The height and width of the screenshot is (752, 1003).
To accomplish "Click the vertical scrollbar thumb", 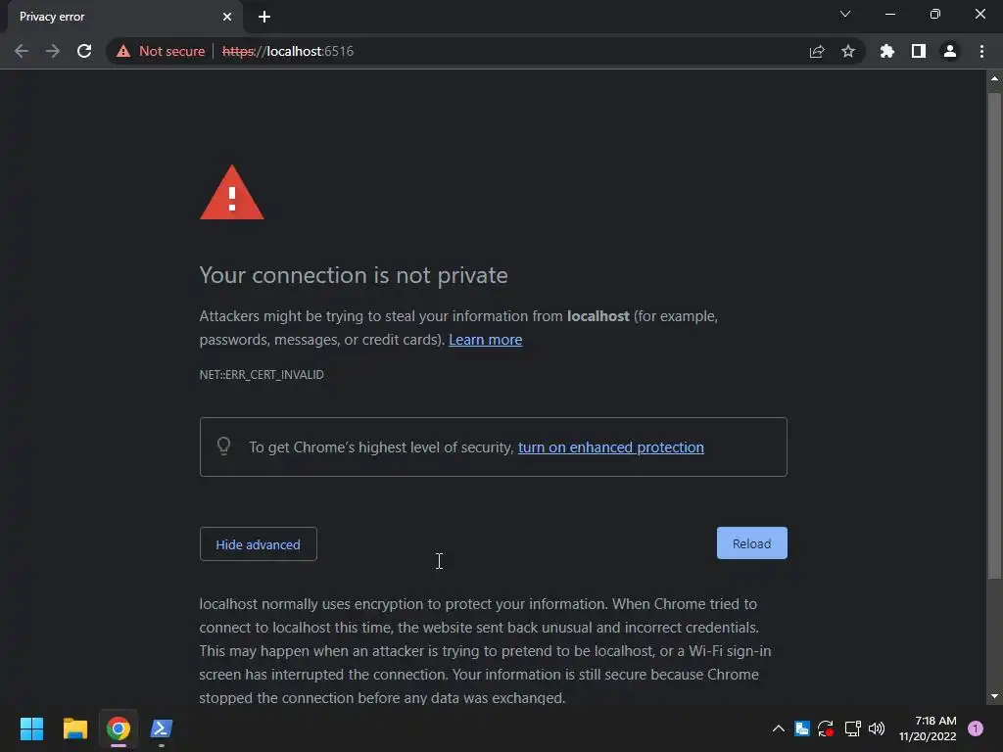I will click(994, 336).
